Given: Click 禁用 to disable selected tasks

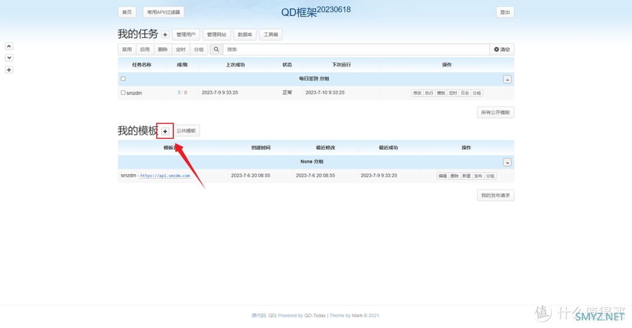Looking at the screenshot, I should 127,50.
